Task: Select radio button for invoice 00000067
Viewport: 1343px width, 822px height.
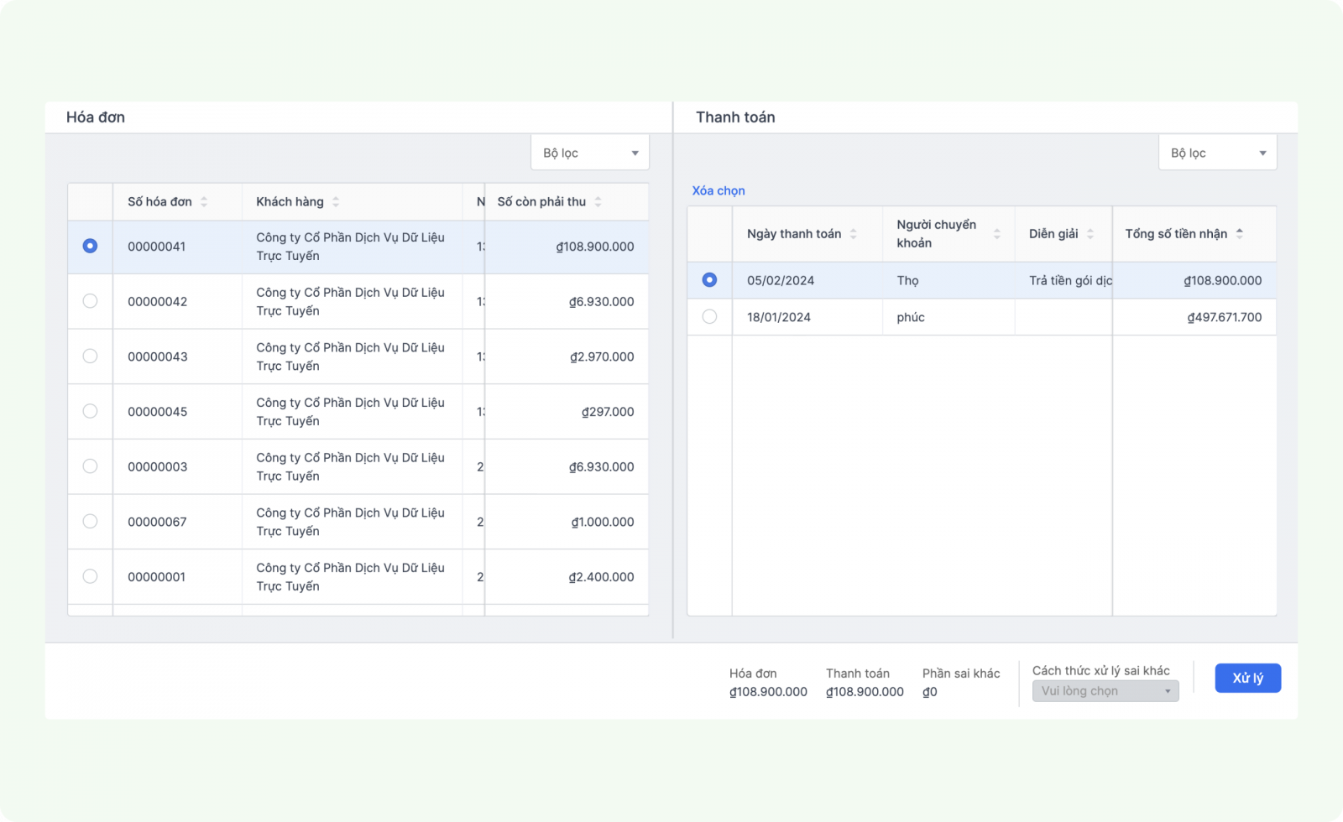Action: pos(90,521)
